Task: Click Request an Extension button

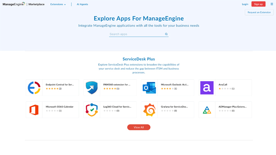Action: (259, 12)
